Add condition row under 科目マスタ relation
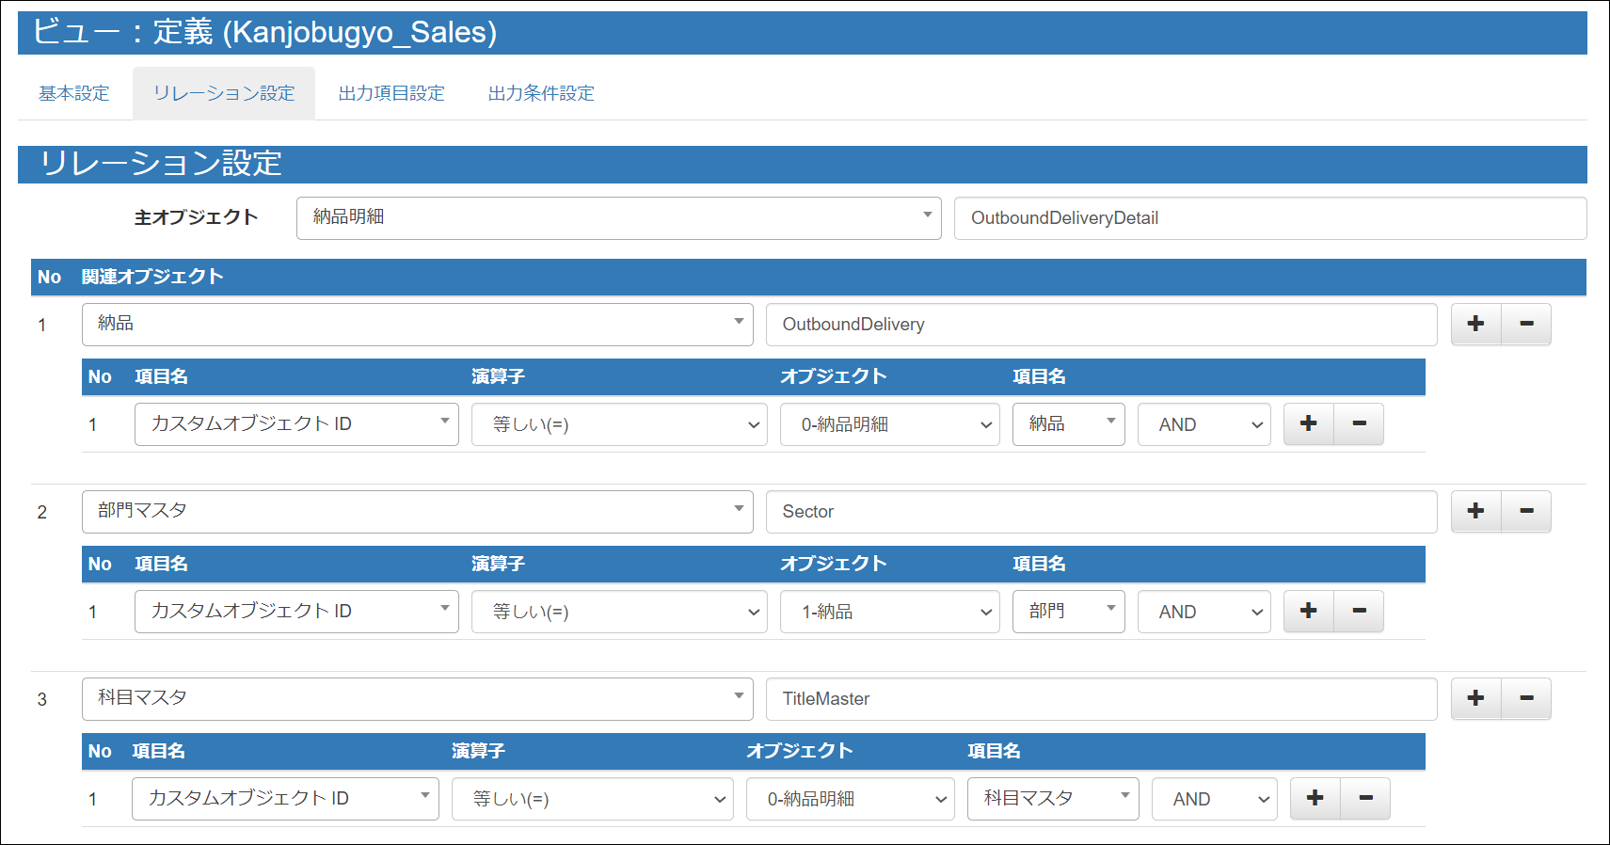This screenshot has width=1610, height=845. 1315,798
